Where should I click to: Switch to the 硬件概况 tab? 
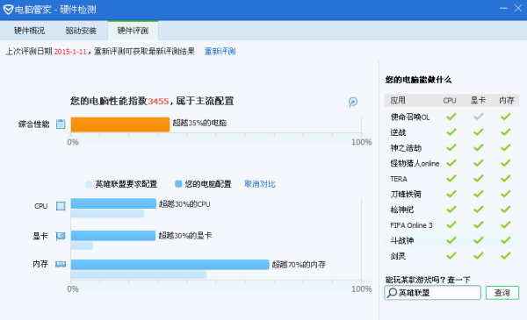[x=30, y=31]
